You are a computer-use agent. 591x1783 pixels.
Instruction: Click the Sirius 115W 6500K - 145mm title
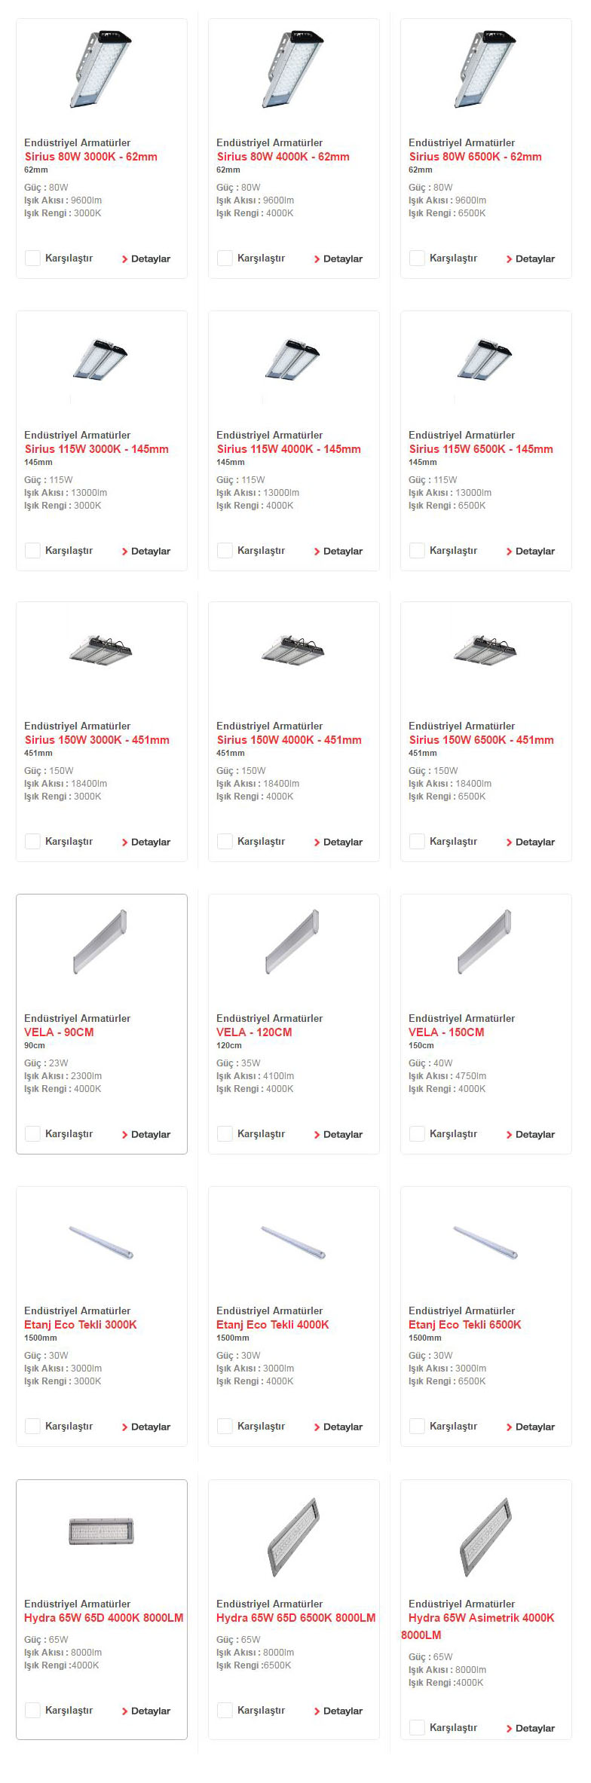(481, 449)
